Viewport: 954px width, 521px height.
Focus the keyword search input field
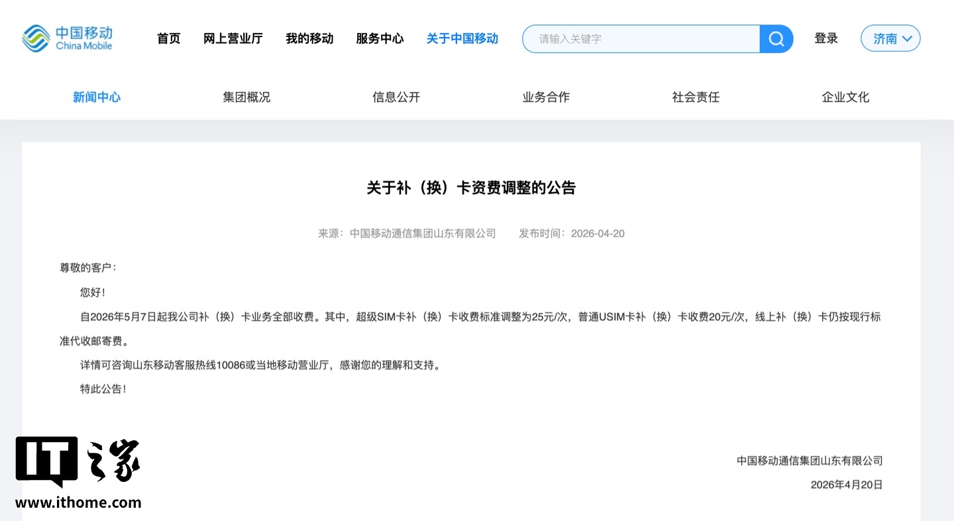coord(641,39)
